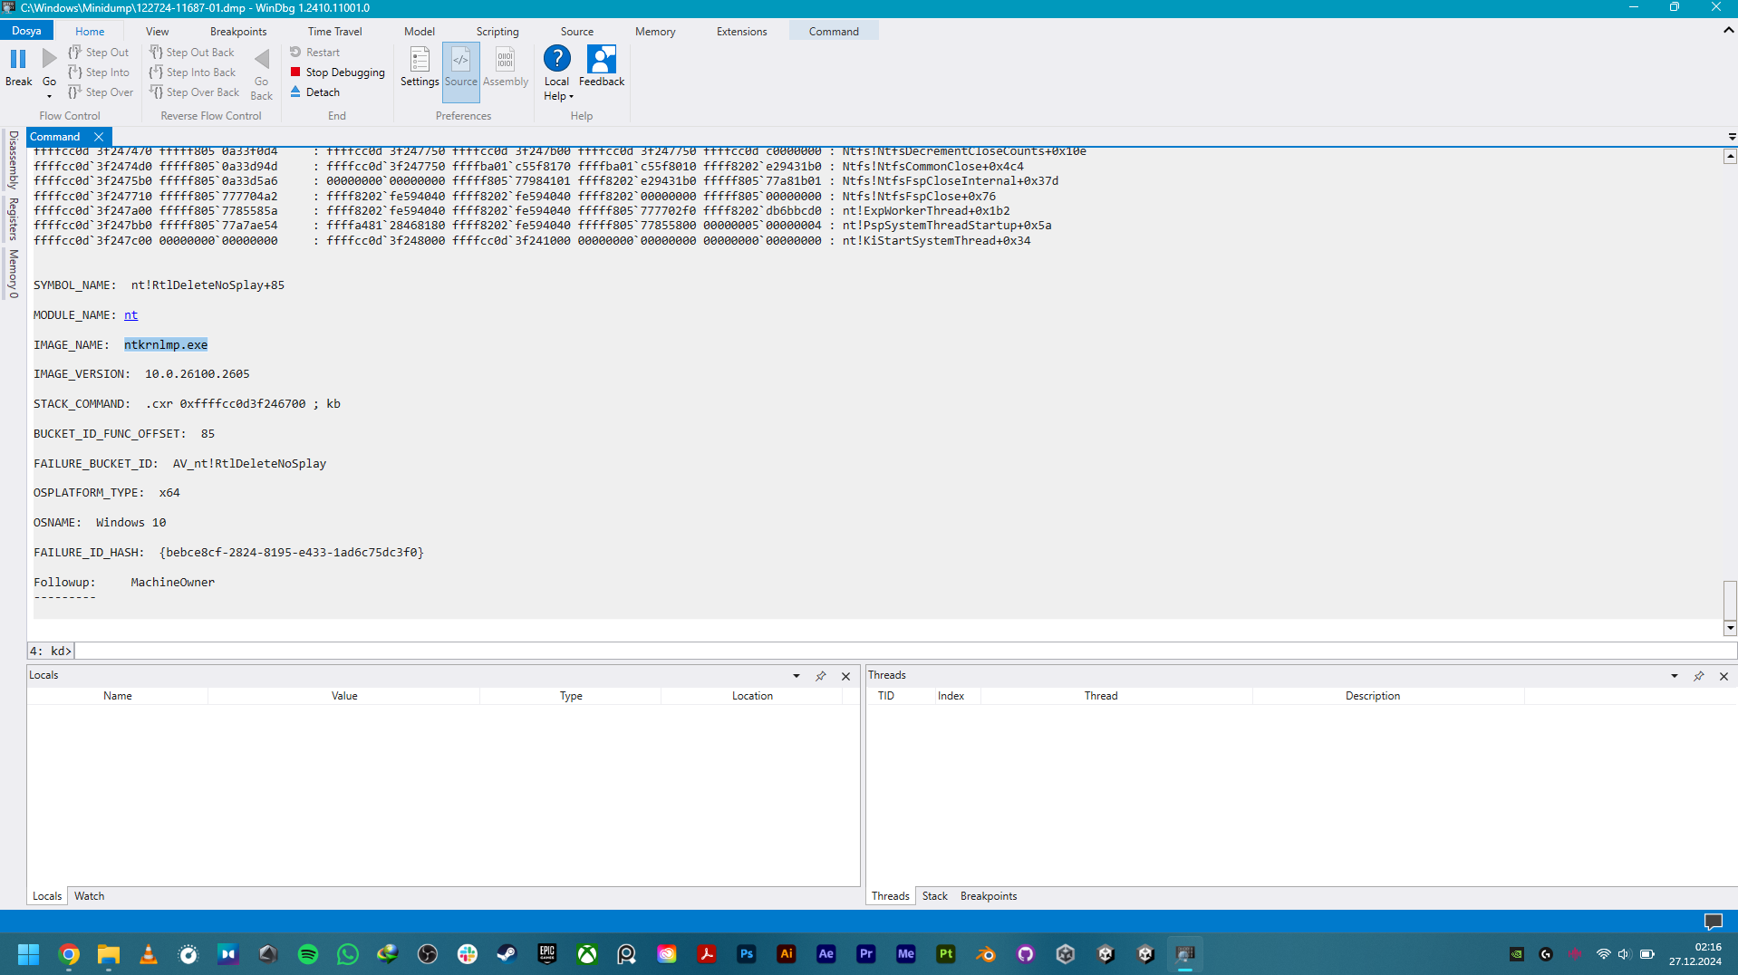Viewport: 1738px width, 975px height.
Task: Expand the Go dropdown arrow
Action: (x=50, y=96)
